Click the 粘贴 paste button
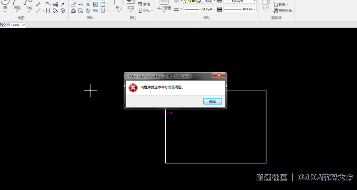 coord(266,8)
